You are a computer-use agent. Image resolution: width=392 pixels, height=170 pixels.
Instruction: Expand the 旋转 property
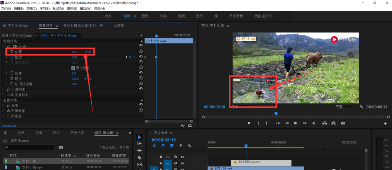pos(6,73)
